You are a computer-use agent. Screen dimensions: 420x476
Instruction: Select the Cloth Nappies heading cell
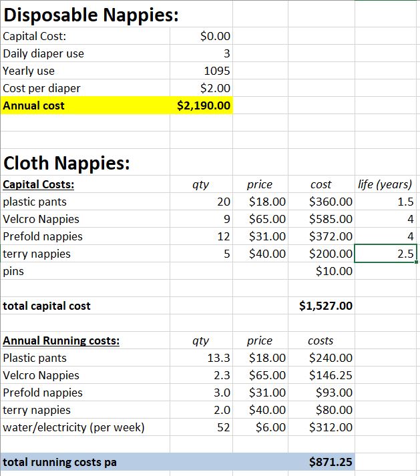pyautogui.click(x=67, y=163)
